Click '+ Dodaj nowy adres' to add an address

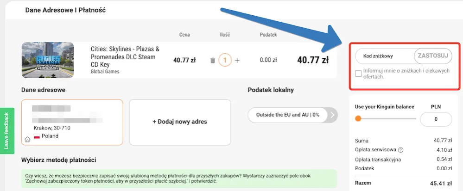180,122
